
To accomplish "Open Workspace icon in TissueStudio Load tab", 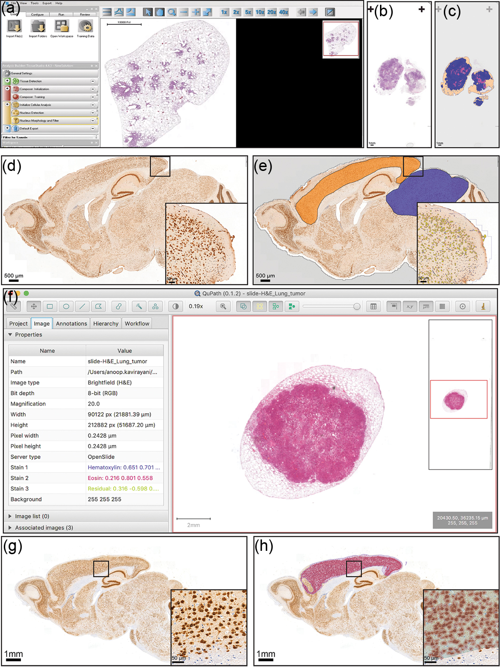I will point(62,26).
